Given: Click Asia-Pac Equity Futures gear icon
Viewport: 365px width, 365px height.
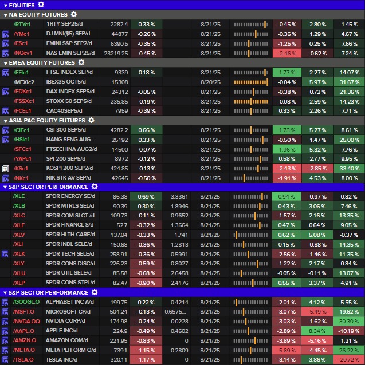Looking at the screenshot, I should pyautogui.click(x=90, y=120).
